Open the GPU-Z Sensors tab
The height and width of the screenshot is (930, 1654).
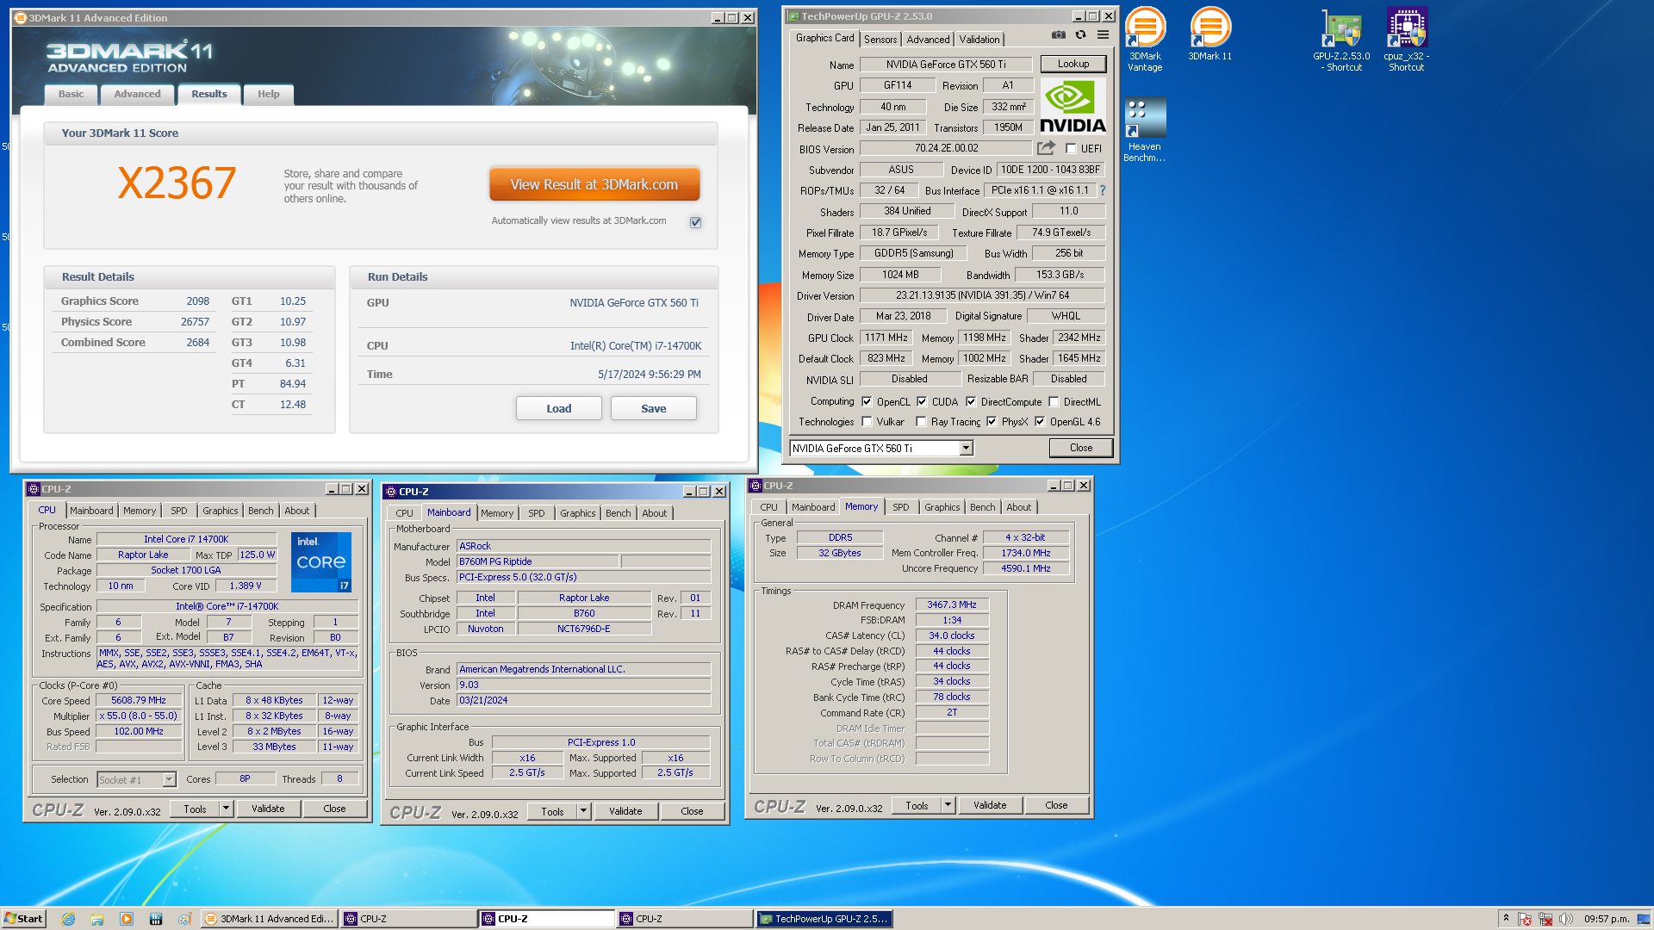pyautogui.click(x=880, y=40)
